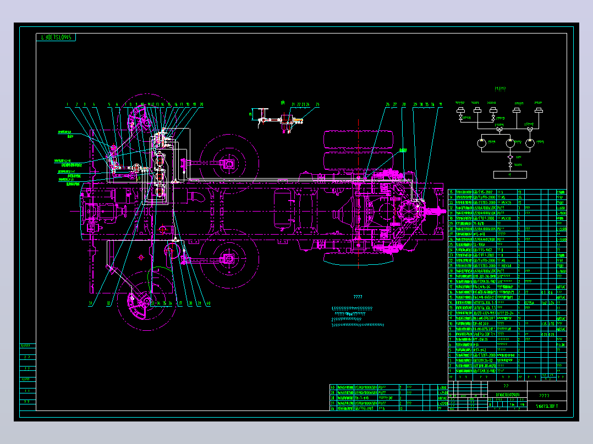Select the left pump circle in the hydraulic schematic
This screenshot has height=444, width=593.
pos(481,143)
